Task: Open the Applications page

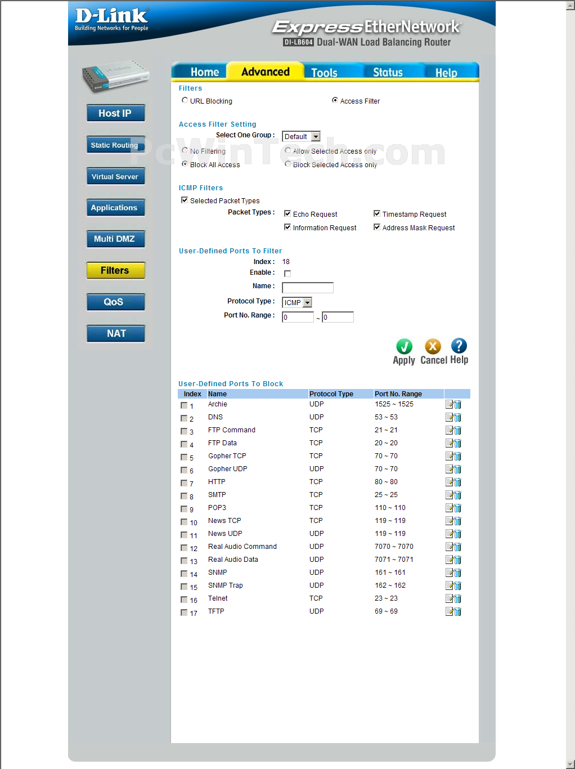Action: [116, 208]
